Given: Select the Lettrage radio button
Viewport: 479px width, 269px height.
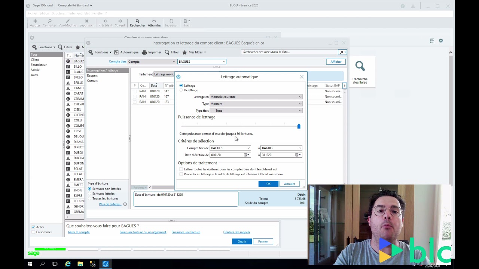Looking at the screenshot, I should click(181, 86).
